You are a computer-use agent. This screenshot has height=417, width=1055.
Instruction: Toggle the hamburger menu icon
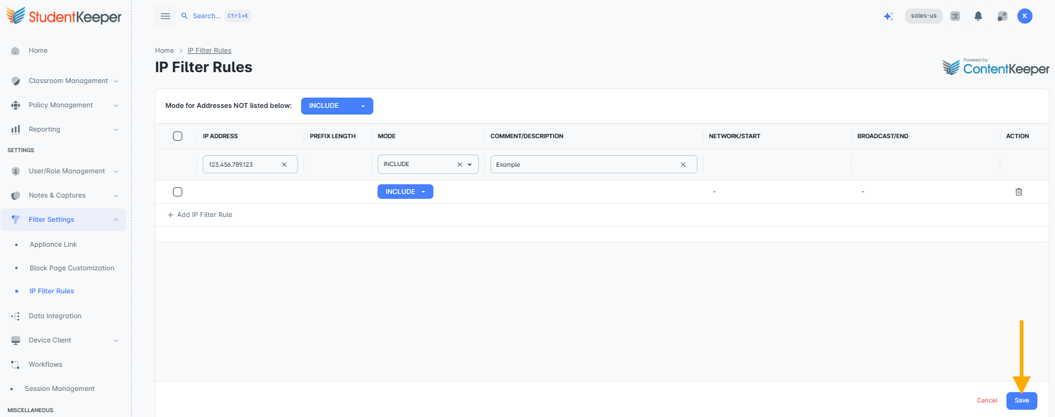point(165,16)
